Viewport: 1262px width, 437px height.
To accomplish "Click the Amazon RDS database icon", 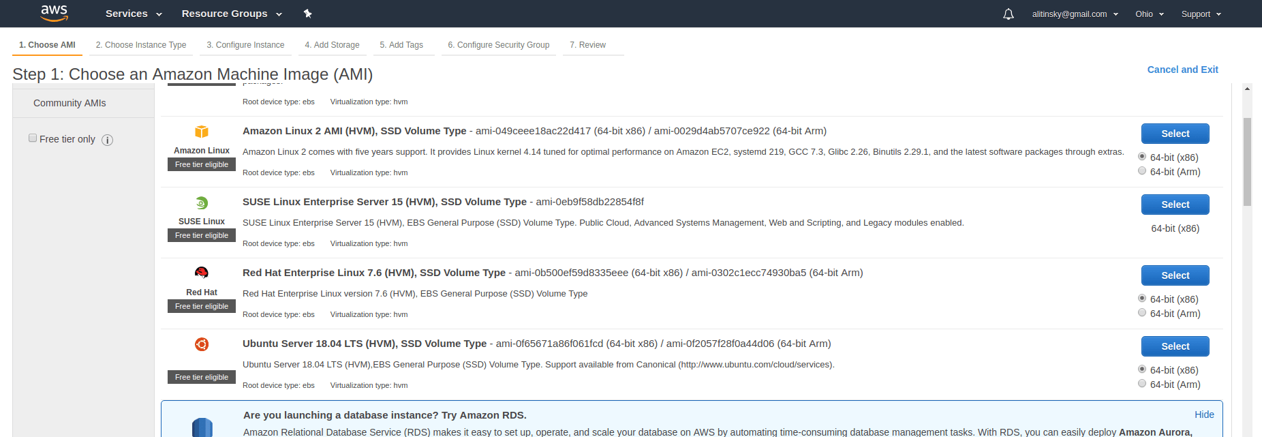I will click(x=202, y=427).
